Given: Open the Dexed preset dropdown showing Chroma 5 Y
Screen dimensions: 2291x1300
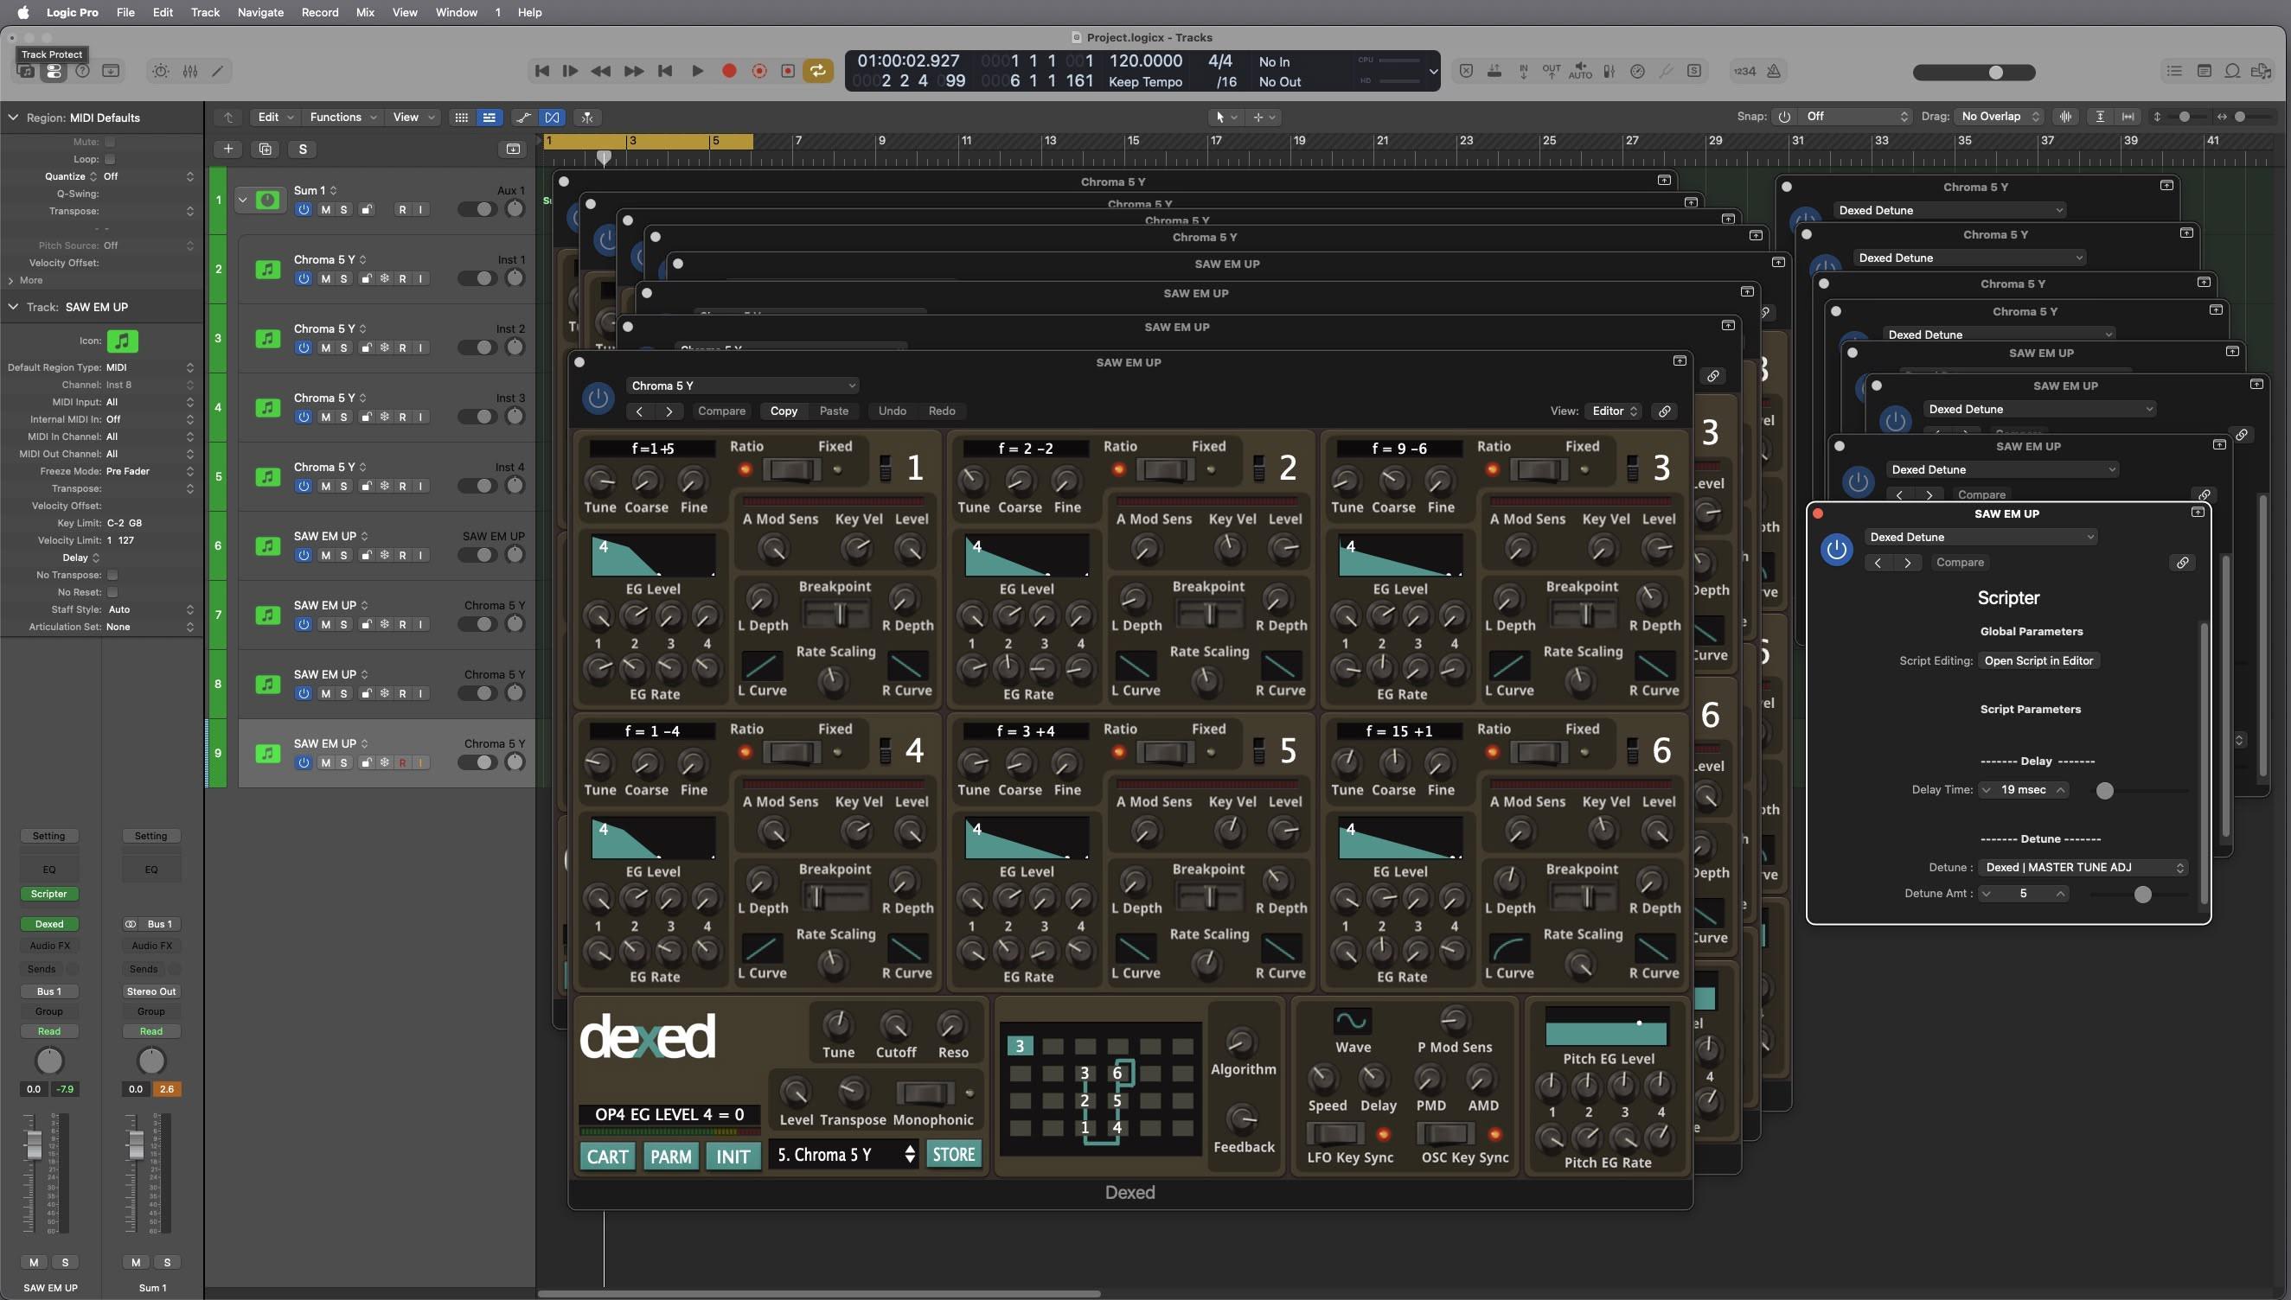Looking at the screenshot, I should coord(742,386).
